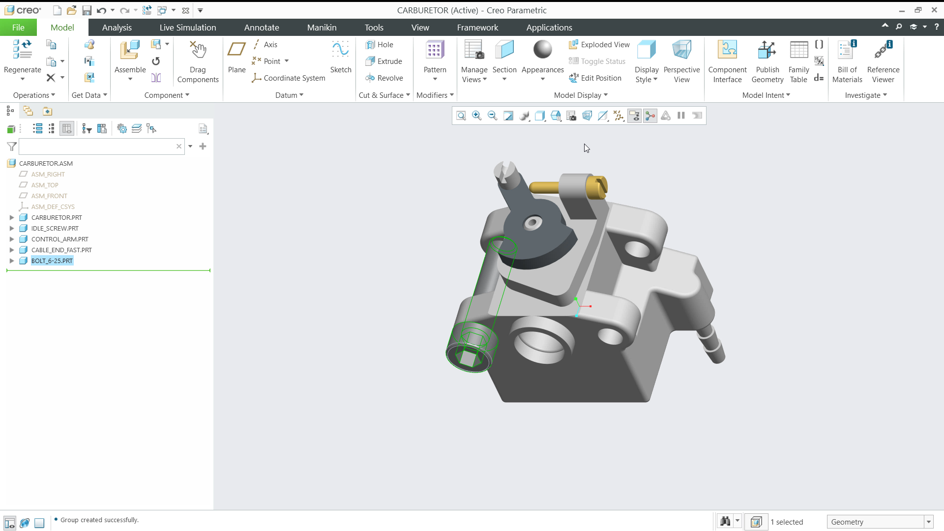Screen dimensions: 944x531
Task: Toggle Perspective View
Action: [x=681, y=61]
